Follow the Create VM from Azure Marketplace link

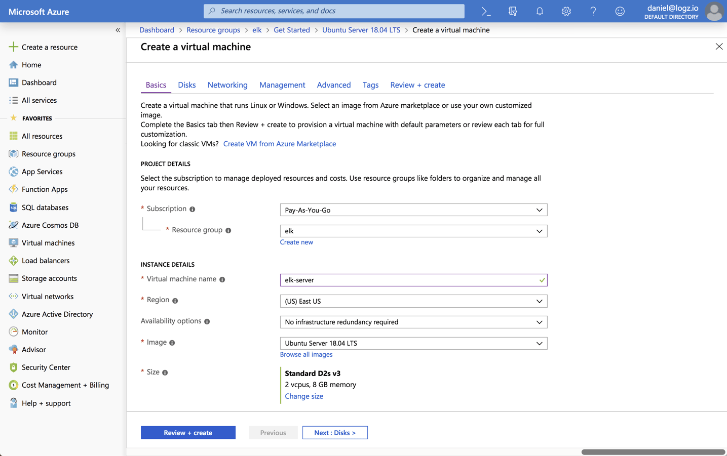pyautogui.click(x=280, y=144)
